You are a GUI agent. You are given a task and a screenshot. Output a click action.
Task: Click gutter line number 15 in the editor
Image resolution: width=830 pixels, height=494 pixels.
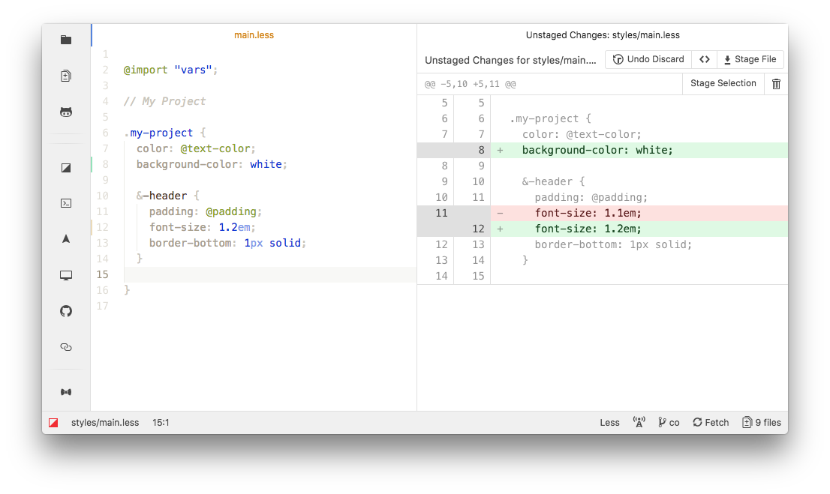tap(103, 274)
